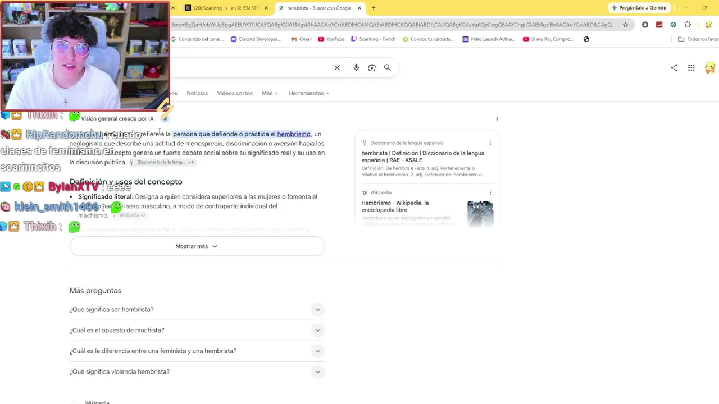Click the 'Visión general creada por IA' label
719x404 pixels.
coord(117,119)
